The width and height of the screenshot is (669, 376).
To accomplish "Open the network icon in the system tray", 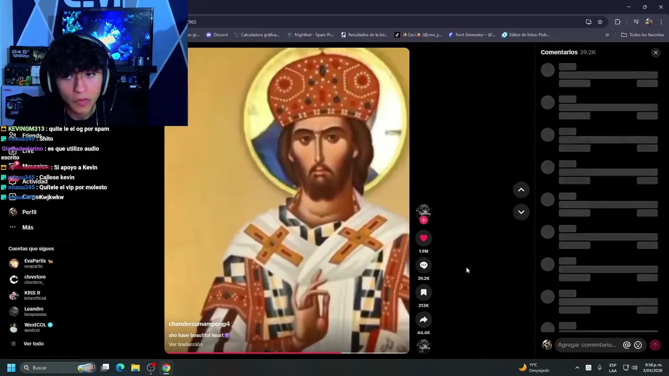I will tap(626, 368).
